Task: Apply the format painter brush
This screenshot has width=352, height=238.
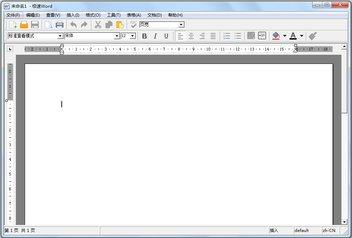Action: point(312,35)
